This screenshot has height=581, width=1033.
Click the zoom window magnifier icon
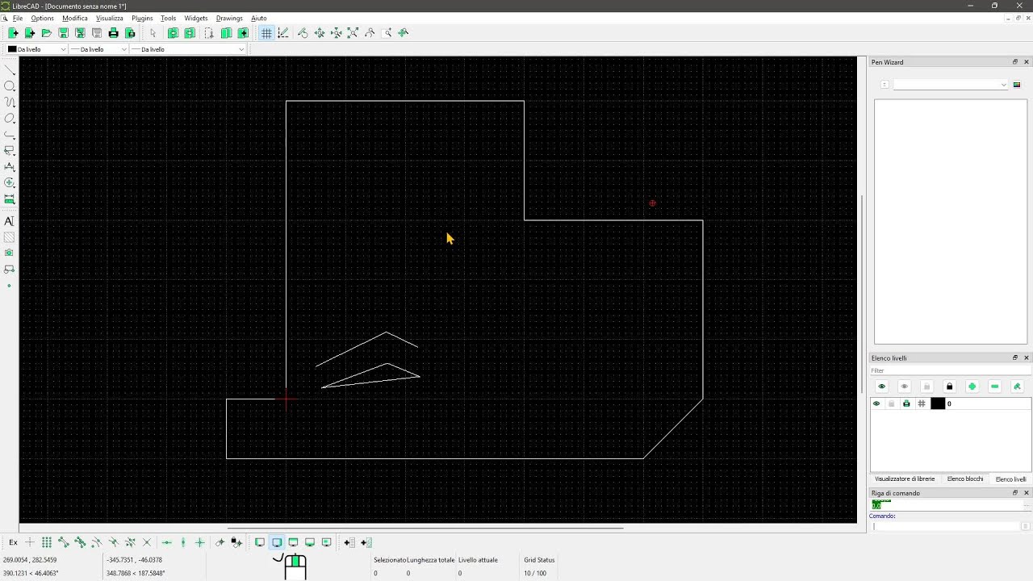coord(387,33)
